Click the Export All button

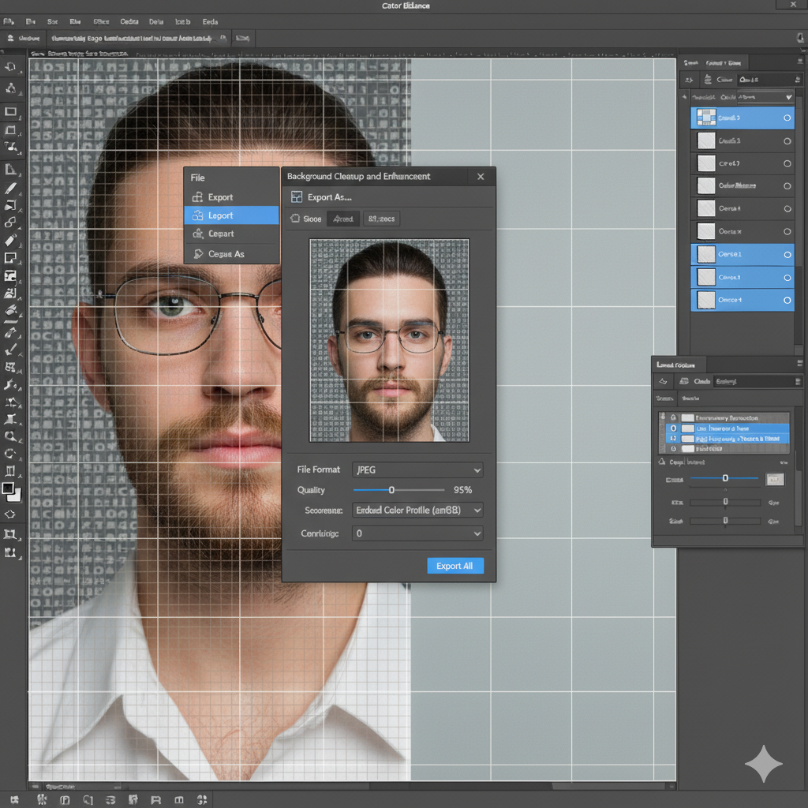[x=454, y=566]
